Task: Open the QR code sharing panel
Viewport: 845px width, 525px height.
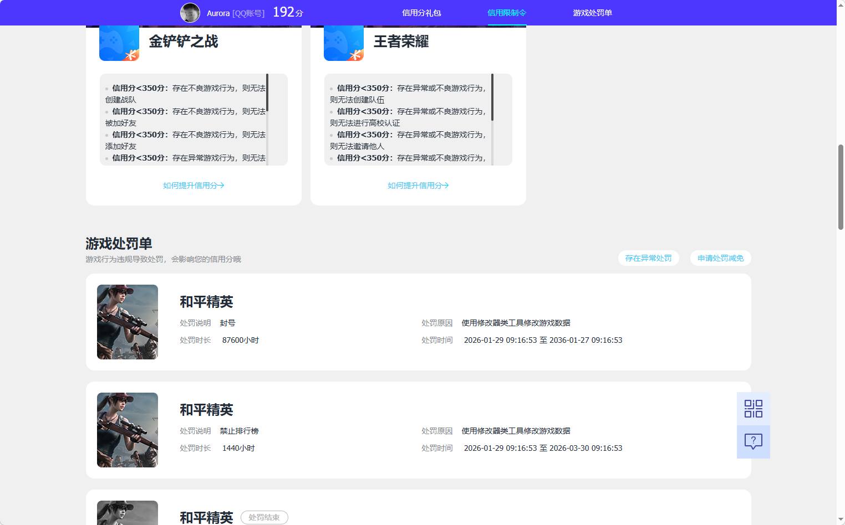Action: [x=752, y=409]
